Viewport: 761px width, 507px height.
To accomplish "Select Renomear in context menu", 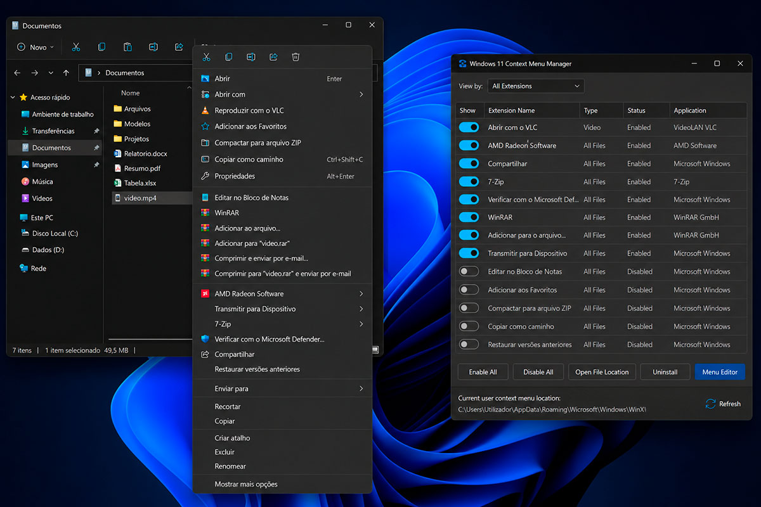I will [282, 466].
